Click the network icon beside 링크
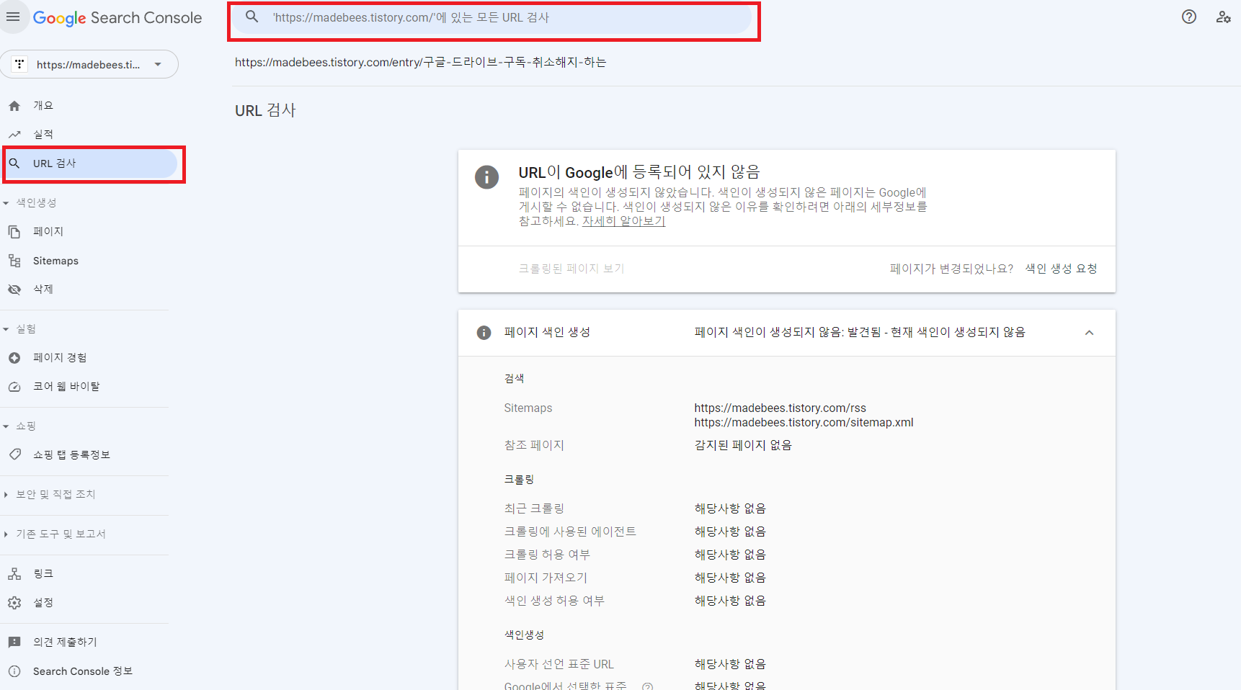 [x=14, y=574]
